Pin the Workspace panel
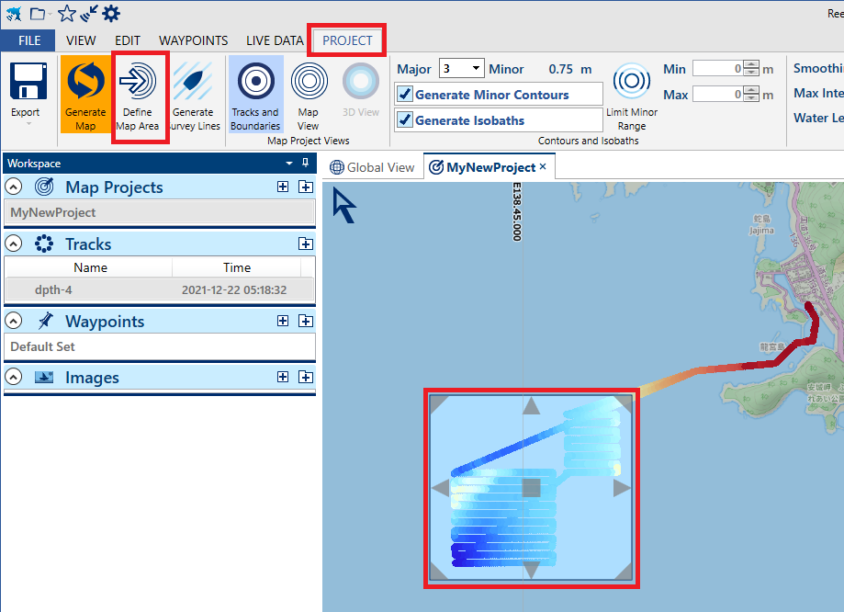 click(306, 164)
